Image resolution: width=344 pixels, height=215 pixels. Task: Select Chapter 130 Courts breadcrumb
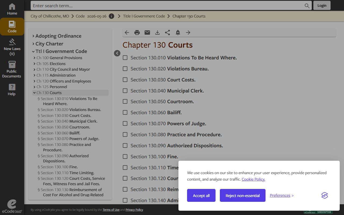(x=189, y=16)
